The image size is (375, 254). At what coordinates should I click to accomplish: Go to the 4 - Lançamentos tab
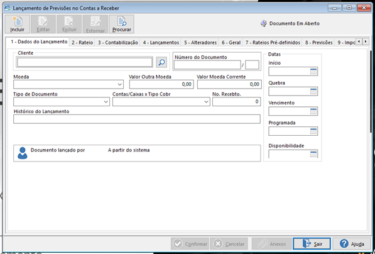161,43
